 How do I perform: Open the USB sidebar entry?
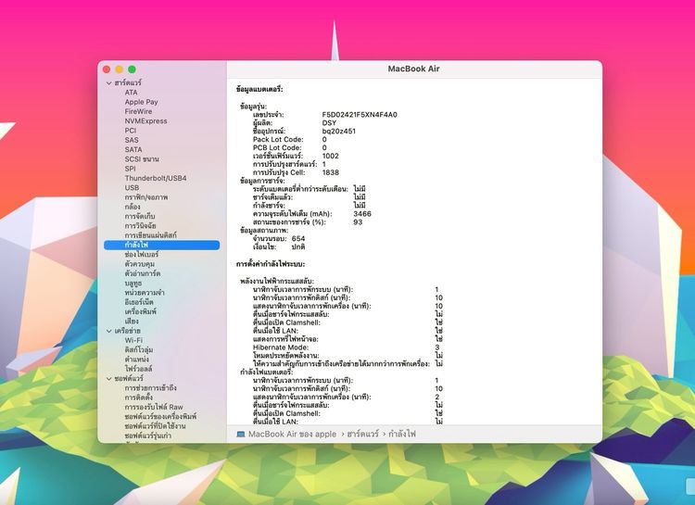[x=132, y=187]
